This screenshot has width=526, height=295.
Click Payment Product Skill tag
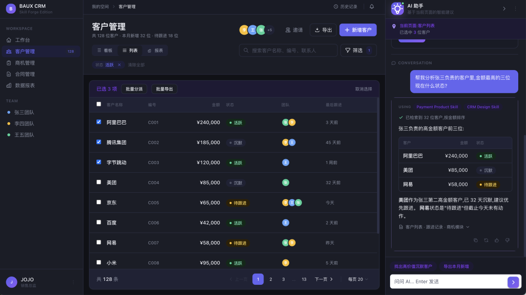pos(437,107)
